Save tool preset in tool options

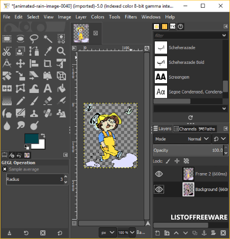point(10,233)
